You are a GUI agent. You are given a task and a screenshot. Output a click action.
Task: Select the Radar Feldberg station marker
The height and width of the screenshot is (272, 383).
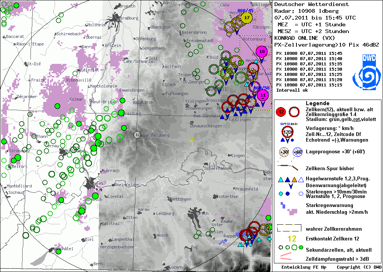[x=137, y=134]
